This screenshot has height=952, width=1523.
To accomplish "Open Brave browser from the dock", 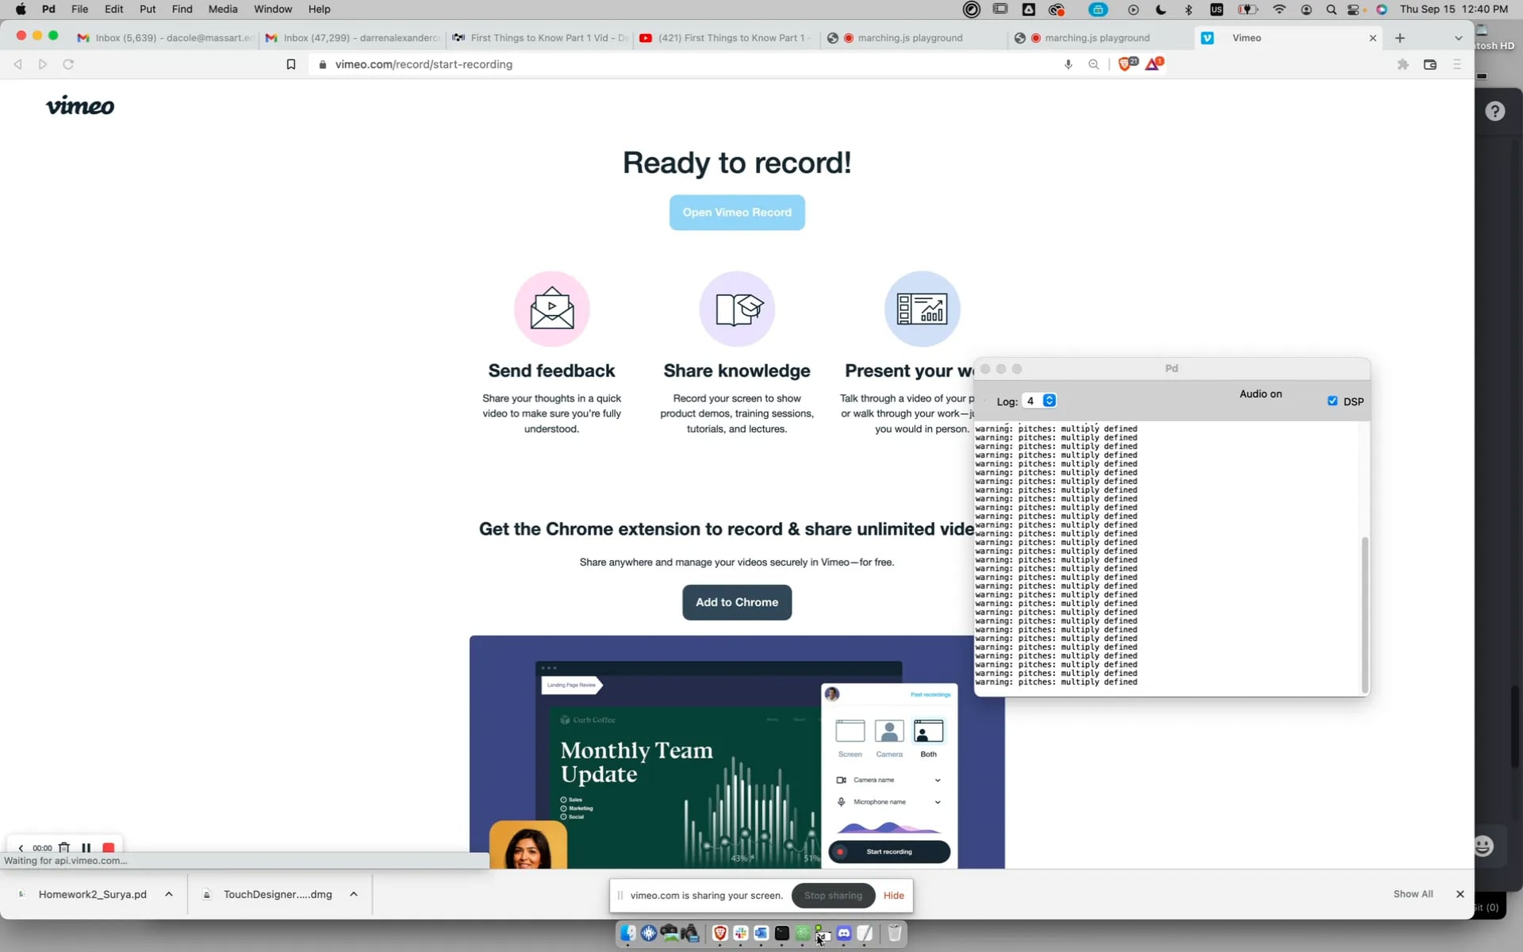I will [720, 933].
